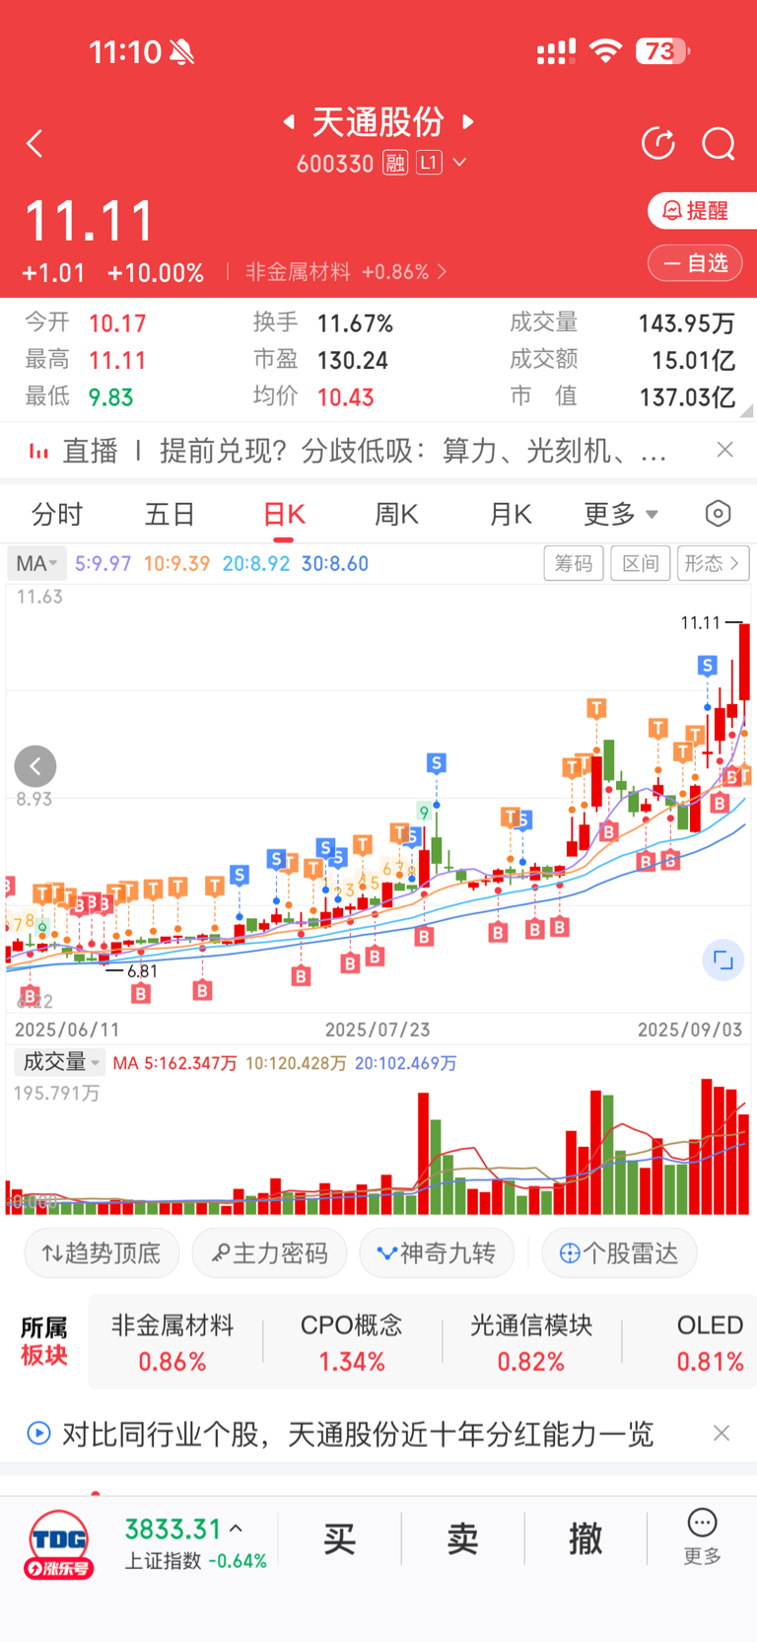Switch to 分时 chart tab

point(57,514)
